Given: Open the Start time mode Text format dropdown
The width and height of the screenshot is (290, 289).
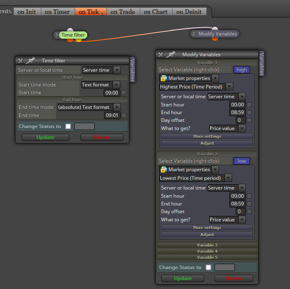Looking at the screenshot, I should (x=117, y=85).
